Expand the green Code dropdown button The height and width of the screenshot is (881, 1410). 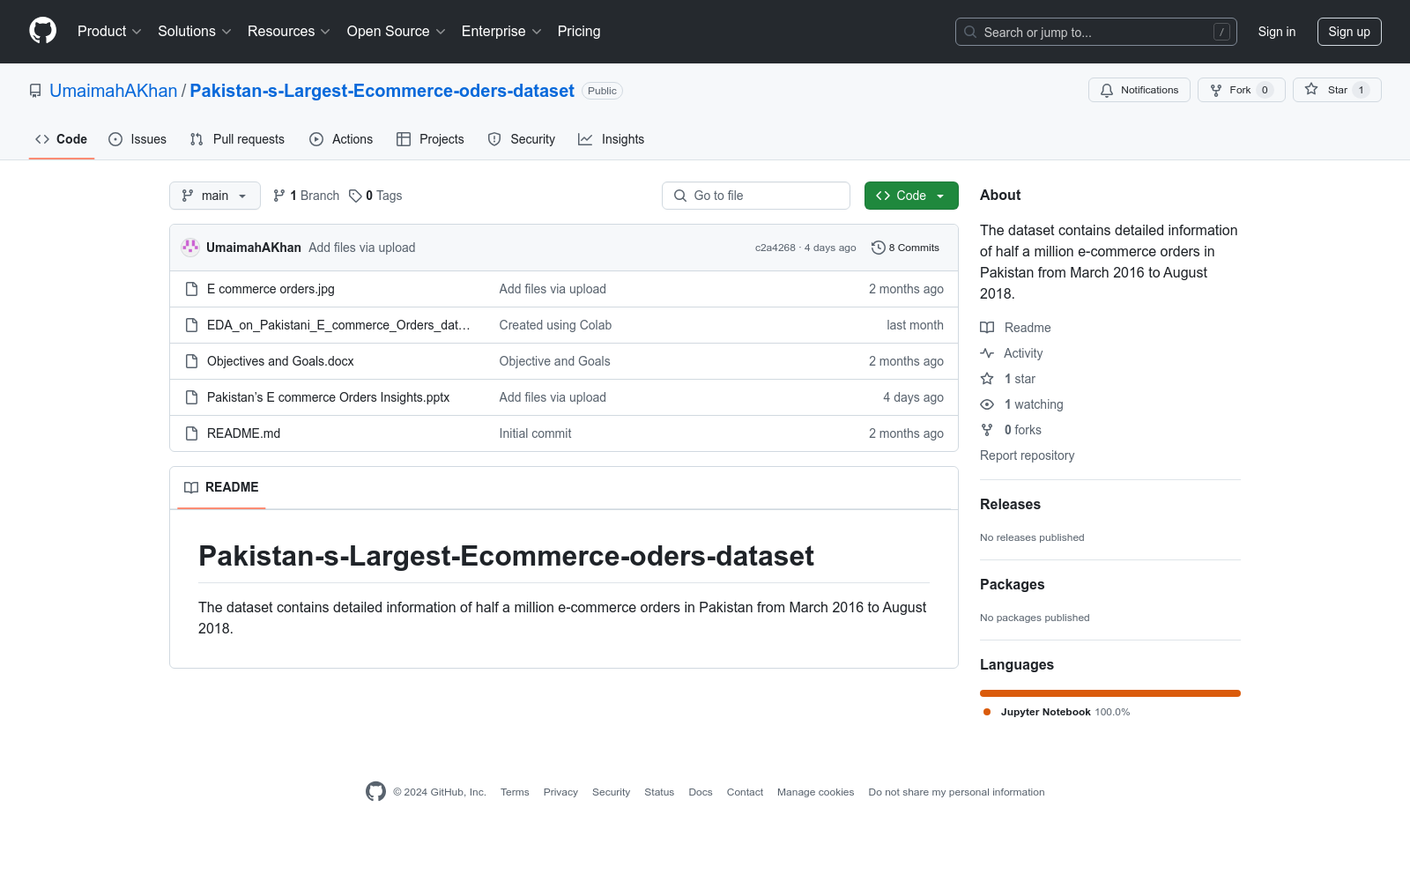(911, 196)
